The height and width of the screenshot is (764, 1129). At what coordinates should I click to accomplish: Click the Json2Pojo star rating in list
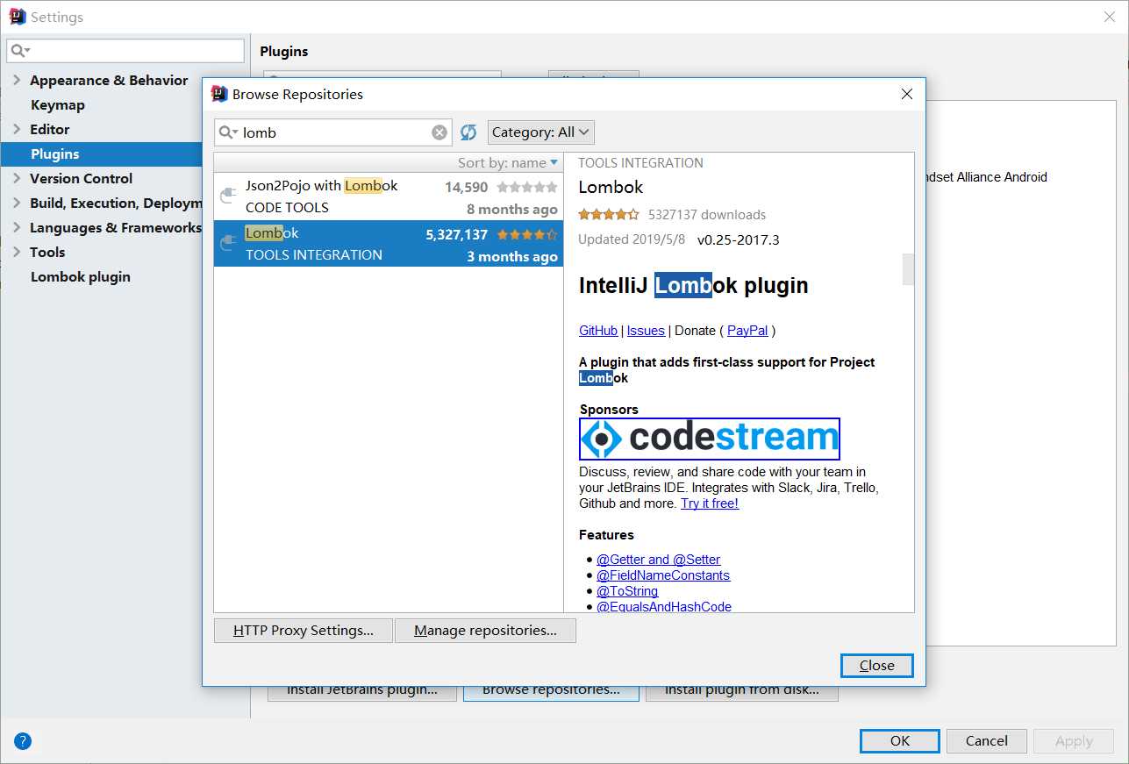[527, 187]
